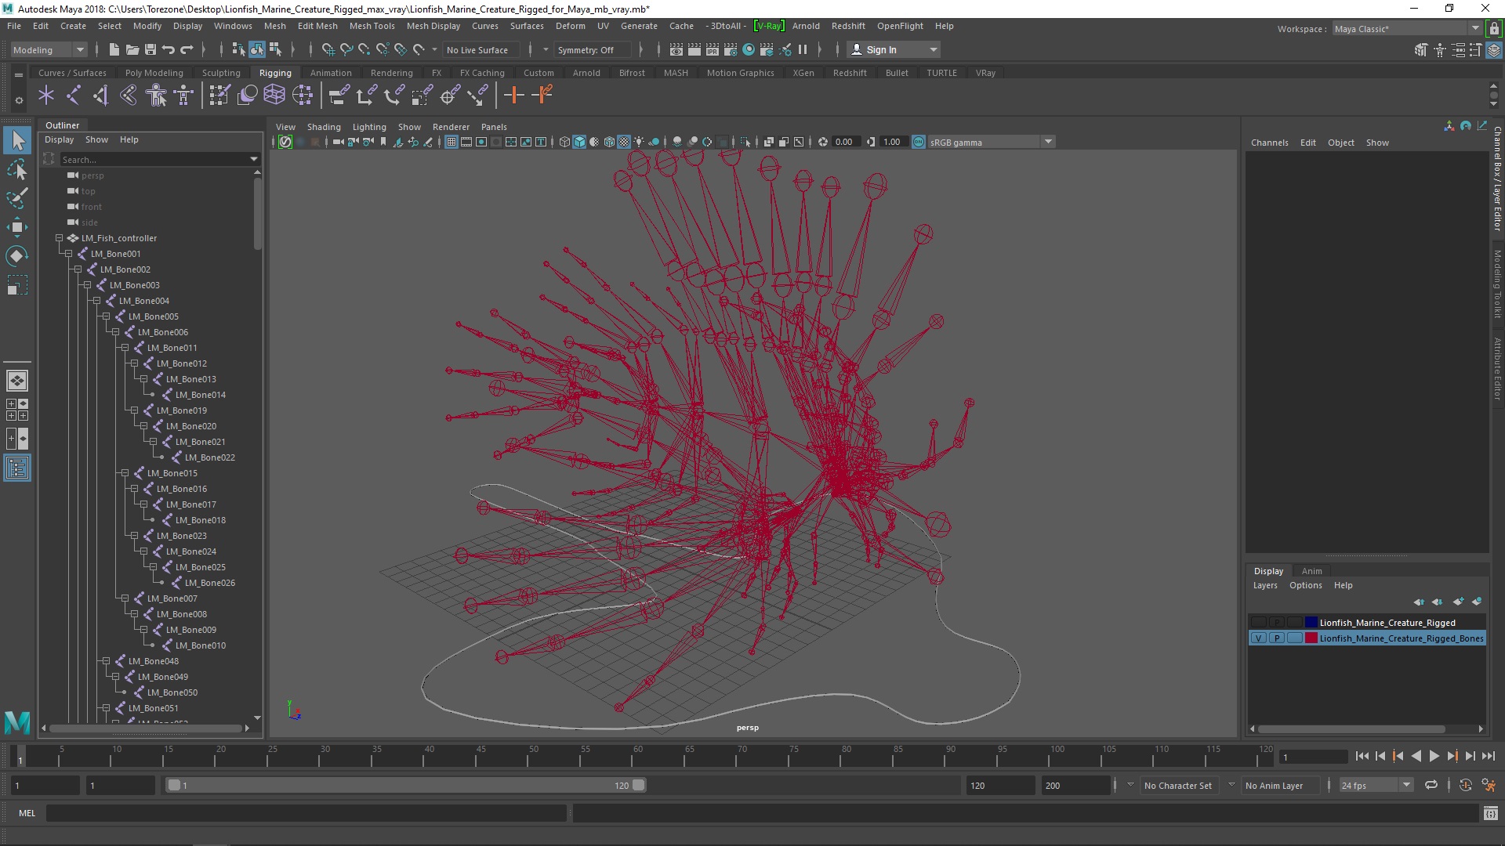
Task: Select the Rigging menu tab
Action: 274,72
